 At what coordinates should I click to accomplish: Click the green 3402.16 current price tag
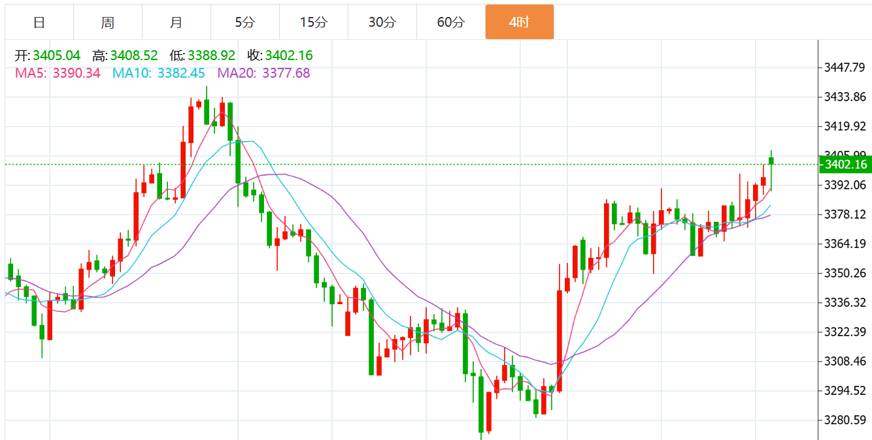[846, 165]
